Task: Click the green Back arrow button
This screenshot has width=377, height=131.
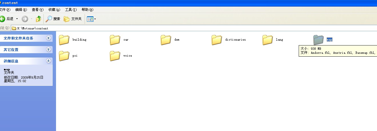Action: [x=3, y=19]
